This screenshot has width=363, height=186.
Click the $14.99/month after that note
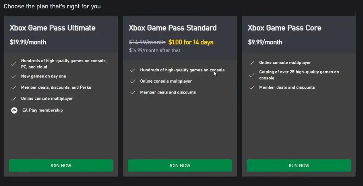[x=154, y=50]
